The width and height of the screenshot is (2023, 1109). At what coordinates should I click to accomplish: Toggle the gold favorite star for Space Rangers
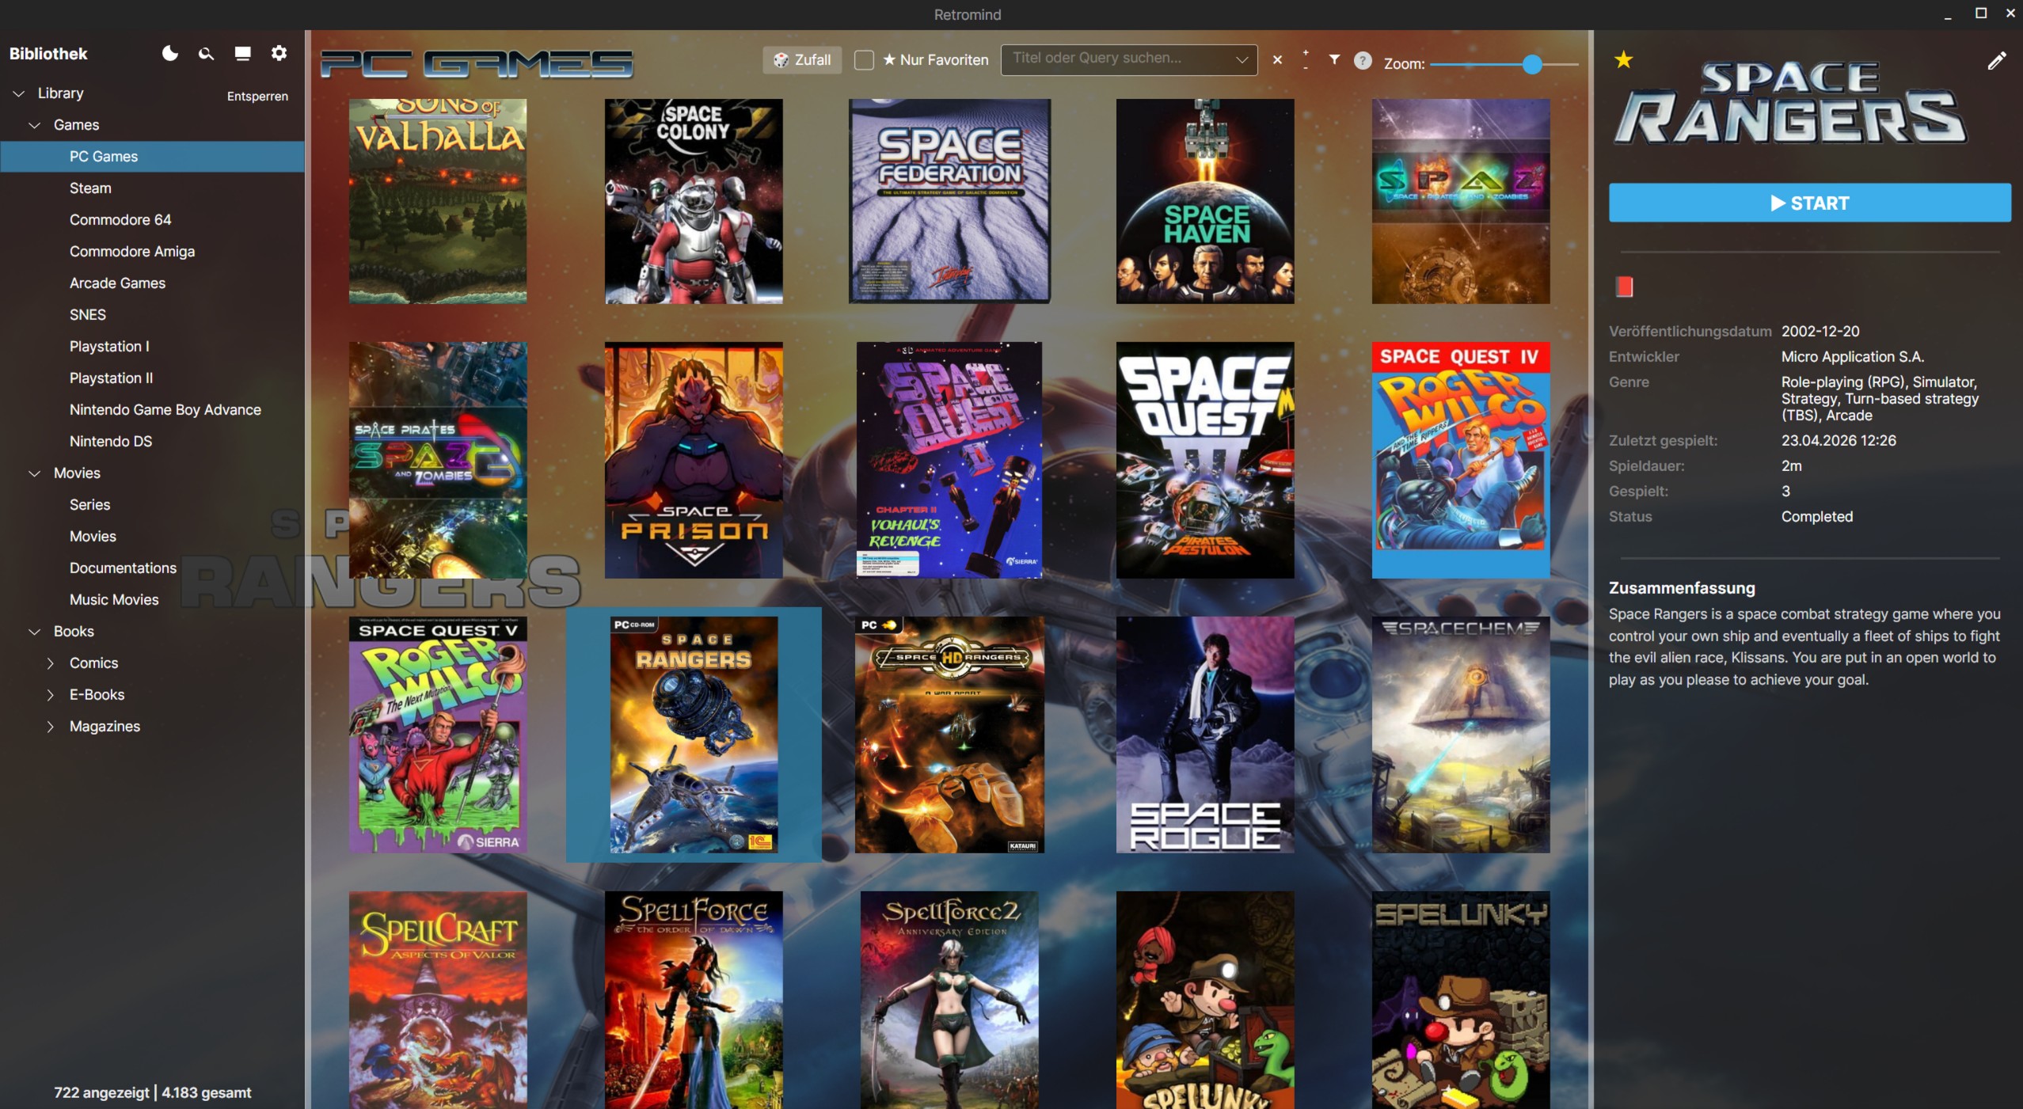coord(1623,59)
